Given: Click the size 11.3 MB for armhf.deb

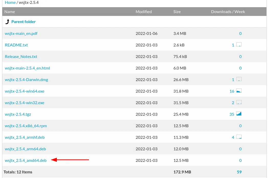Looking at the screenshot, I should coord(181,137).
